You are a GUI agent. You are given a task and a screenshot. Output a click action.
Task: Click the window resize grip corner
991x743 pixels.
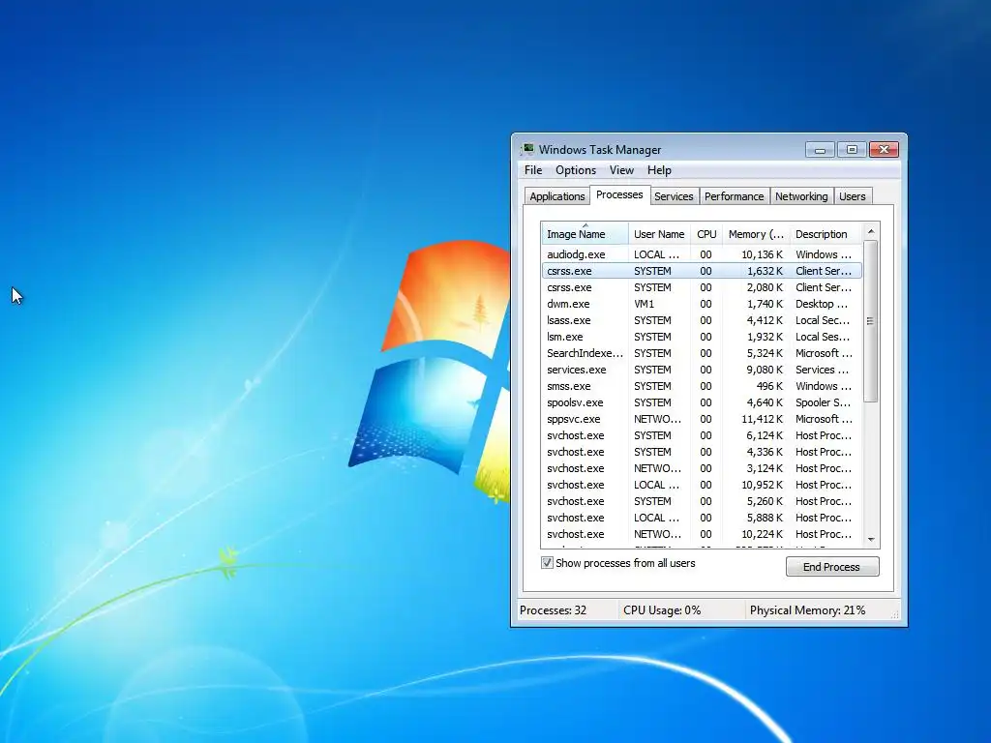coord(894,614)
